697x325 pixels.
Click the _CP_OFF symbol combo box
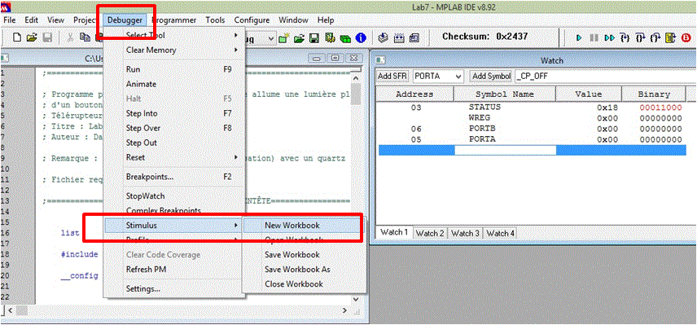pos(606,77)
